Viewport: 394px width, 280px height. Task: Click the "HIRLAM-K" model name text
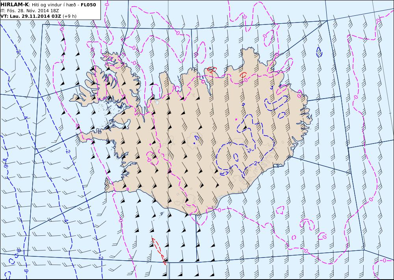click(x=15, y=5)
